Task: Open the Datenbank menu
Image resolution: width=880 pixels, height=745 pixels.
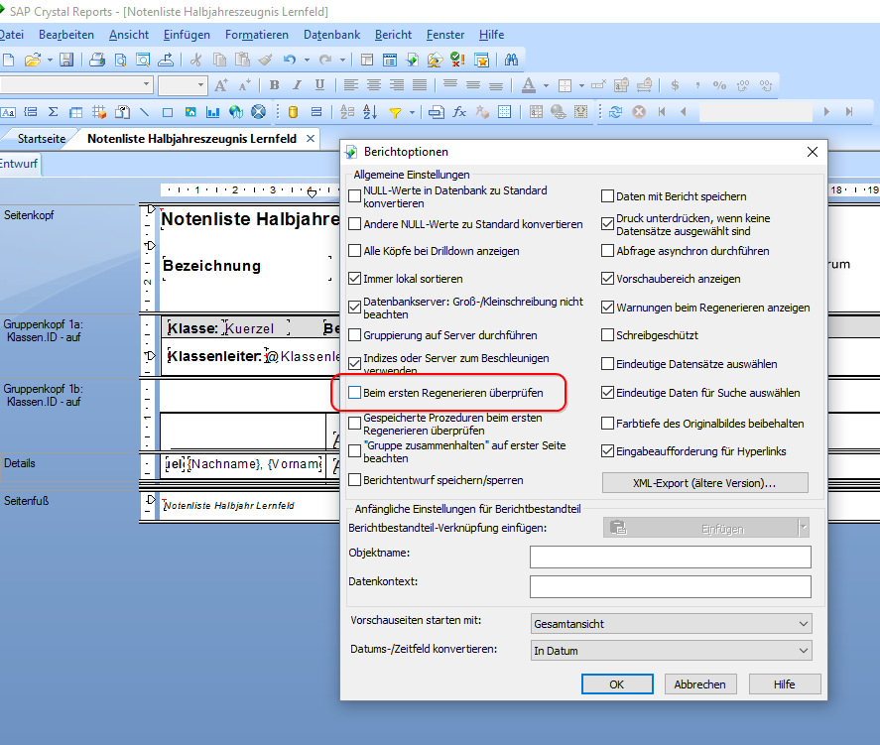Action: coord(331,35)
